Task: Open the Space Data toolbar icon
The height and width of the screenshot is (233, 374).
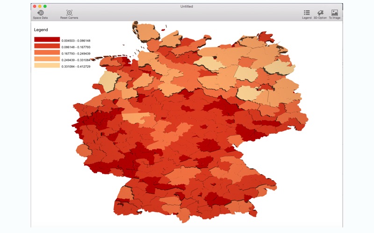Action: coord(40,13)
